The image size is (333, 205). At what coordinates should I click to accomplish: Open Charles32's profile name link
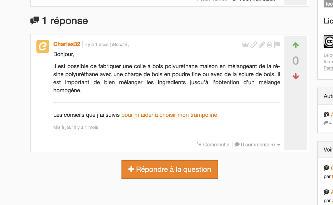tap(67, 44)
